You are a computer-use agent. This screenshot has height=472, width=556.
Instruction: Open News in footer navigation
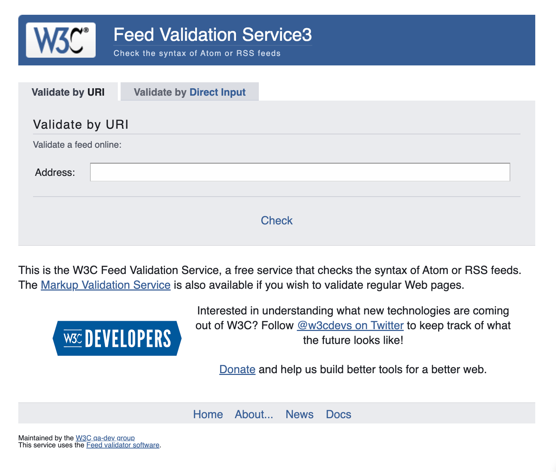[x=299, y=414]
